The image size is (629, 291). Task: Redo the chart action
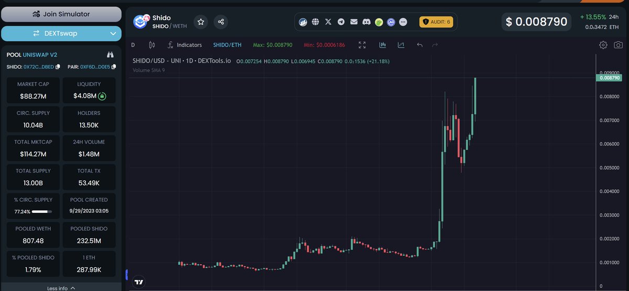coord(435,45)
